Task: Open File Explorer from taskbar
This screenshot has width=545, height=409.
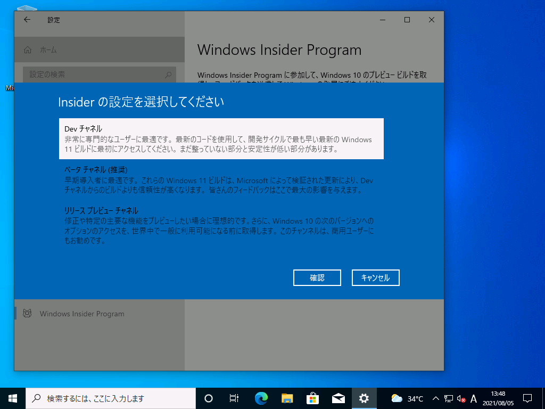Action: coord(287,398)
